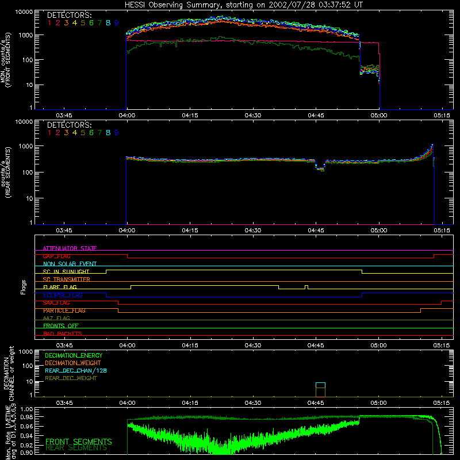Click the REAR SEGMENTS livetime legend label
The height and width of the screenshot is (460, 460).
click(76, 448)
